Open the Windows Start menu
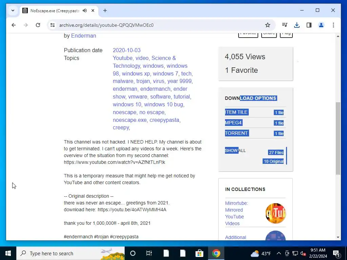347x260 pixels. click(8, 253)
